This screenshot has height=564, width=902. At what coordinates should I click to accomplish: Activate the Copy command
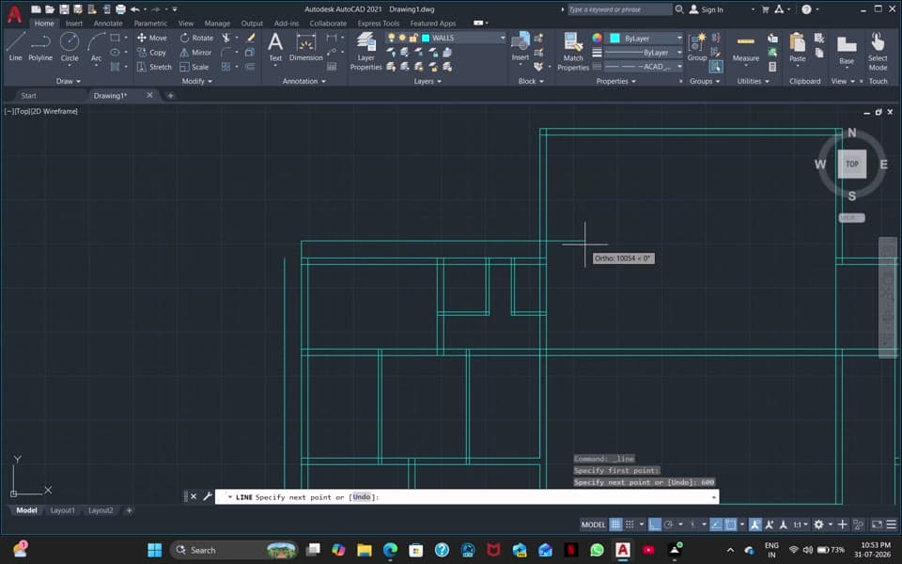point(152,53)
